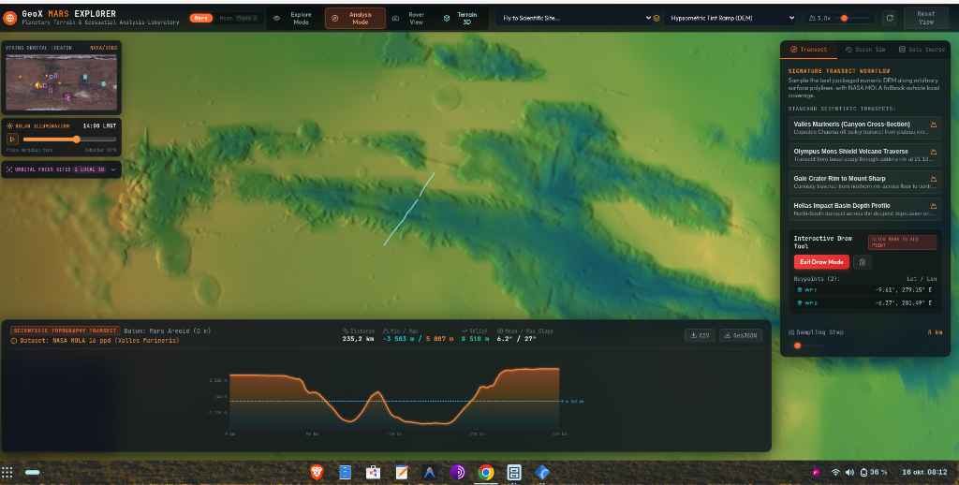Viewport: 959px width, 485px height.
Task: Select the Moon Phase 2 toggle
Action: (239, 19)
